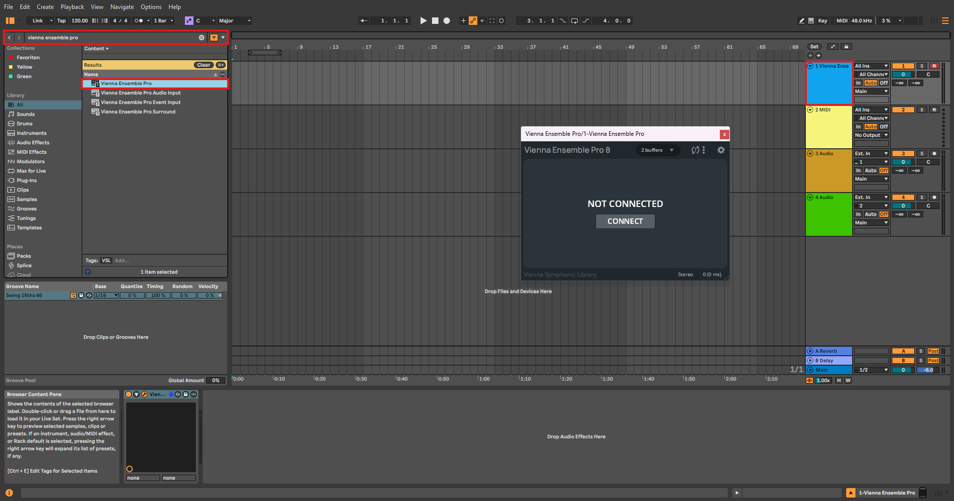Toggle Post button on A Reverb return
Screen dimensions: 954x501
pyautogui.click(x=934, y=351)
